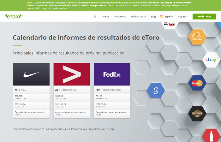The image size is (221, 142).
Task: Click the ACN Accenture PLC ticker label
Action: (66, 90)
